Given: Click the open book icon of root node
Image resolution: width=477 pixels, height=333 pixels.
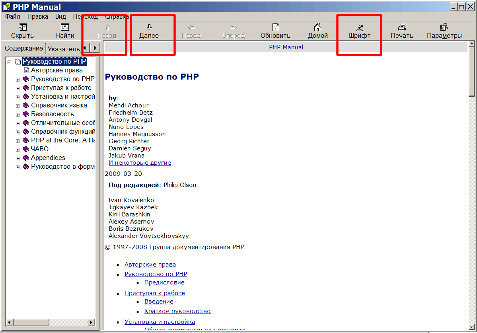Looking at the screenshot, I should 18,62.
